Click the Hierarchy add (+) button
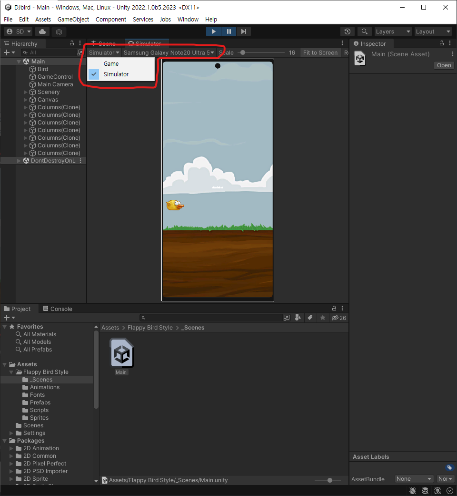This screenshot has height=496, width=457. (x=9, y=52)
